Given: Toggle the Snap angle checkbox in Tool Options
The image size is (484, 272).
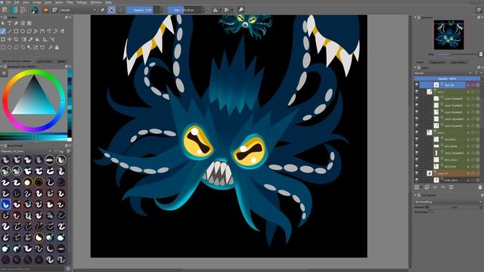Looking at the screenshot, I should coord(431,212).
